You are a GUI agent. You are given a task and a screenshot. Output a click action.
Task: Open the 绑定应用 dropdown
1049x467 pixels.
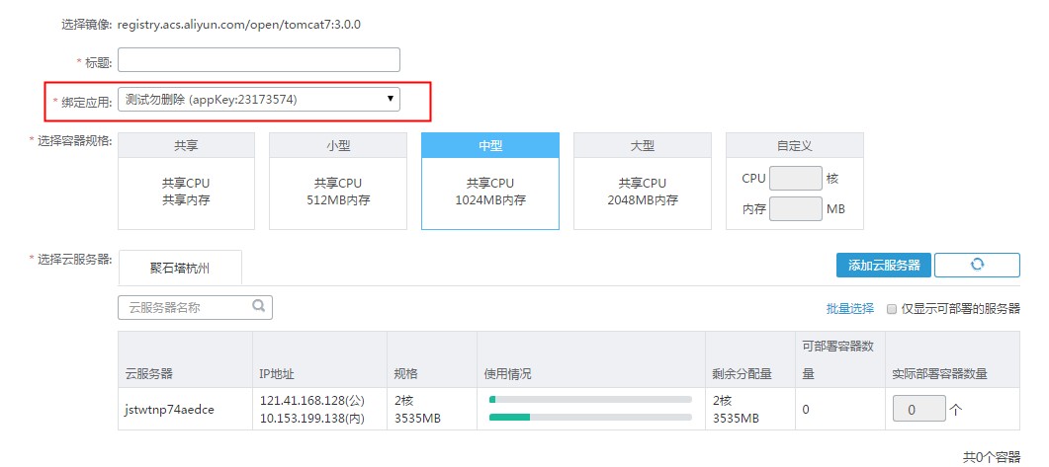click(259, 99)
